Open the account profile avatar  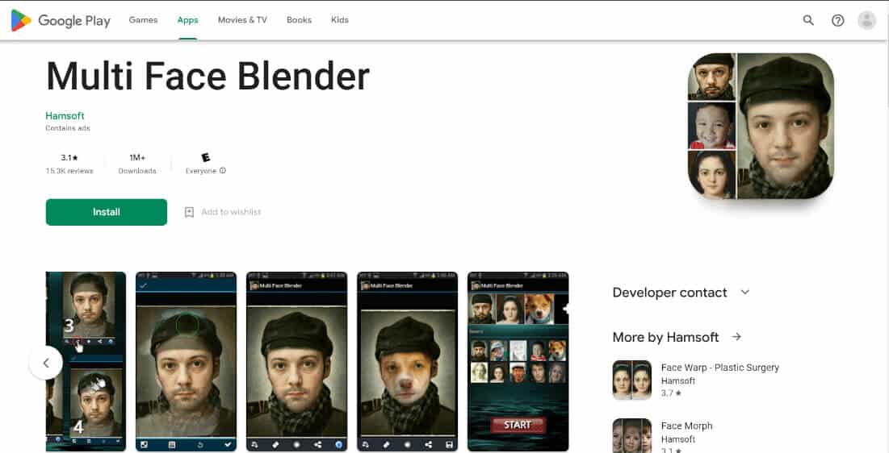pyautogui.click(x=866, y=20)
